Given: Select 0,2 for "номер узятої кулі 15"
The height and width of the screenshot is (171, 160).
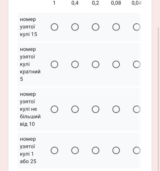Looking at the screenshot, I should (96, 27).
